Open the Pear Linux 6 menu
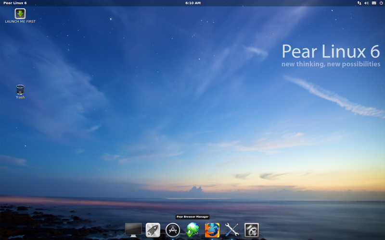Image resolution: width=385 pixels, height=240 pixels. point(15,3)
